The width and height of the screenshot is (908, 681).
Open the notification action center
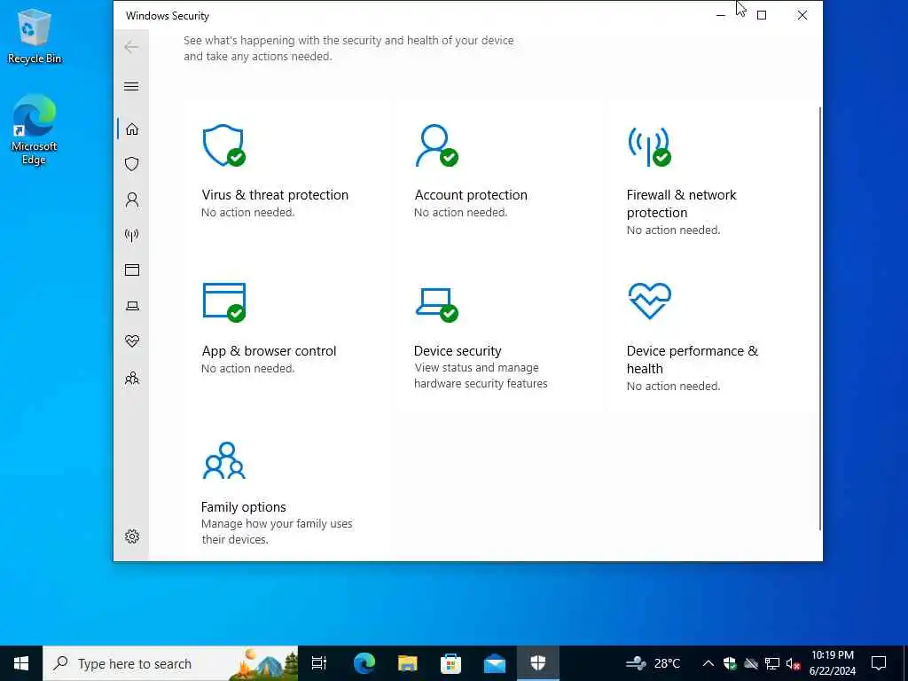(x=879, y=663)
